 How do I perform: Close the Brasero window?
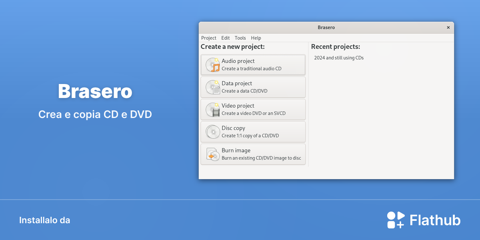click(x=448, y=28)
